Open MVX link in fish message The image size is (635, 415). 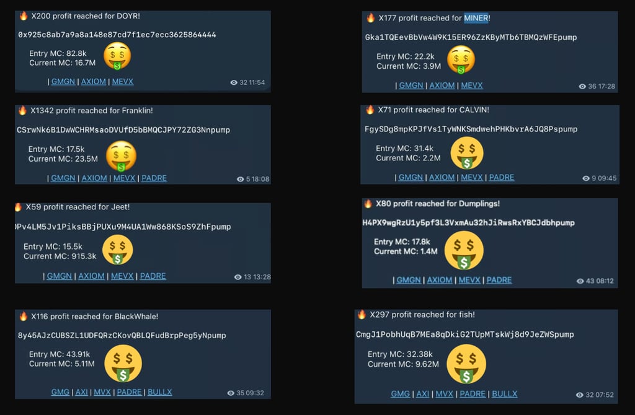pyautogui.click(x=444, y=394)
